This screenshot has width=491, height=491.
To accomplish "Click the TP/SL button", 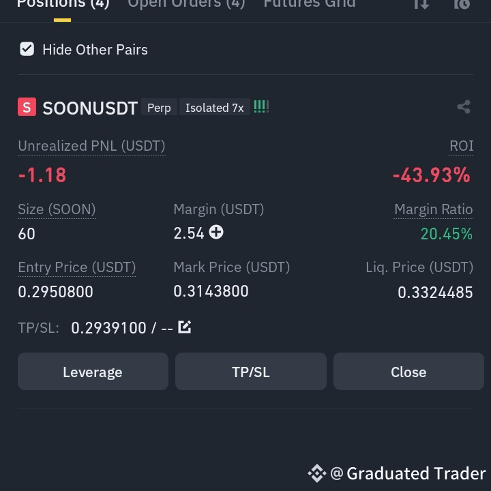I will [251, 372].
